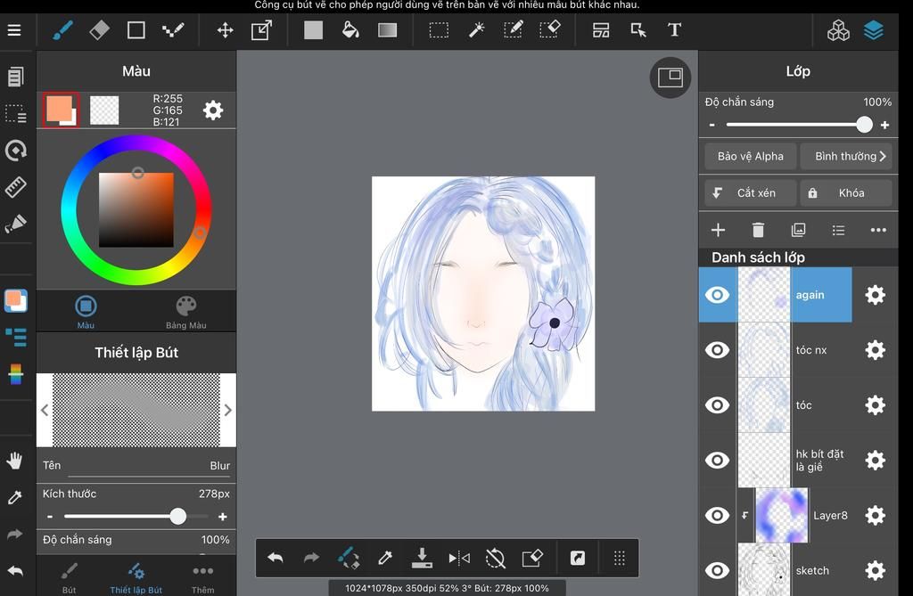Open the canvas navigator window icon
The height and width of the screenshot is (596, 913).
click(670, 78)
